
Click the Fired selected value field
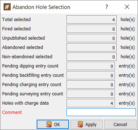pyautogui.click(x=91, y=29)
